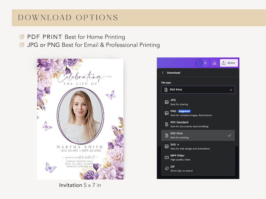This screenshot has height=199, width=266.
Task: Click 'ETERNAL MEMORY HALL' venue text
Action: pyautogui.click(x=79, y=161)
